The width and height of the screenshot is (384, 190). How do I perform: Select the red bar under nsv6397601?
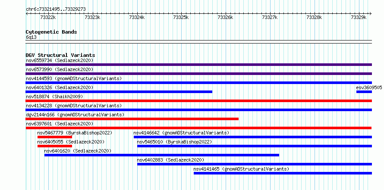198,128
